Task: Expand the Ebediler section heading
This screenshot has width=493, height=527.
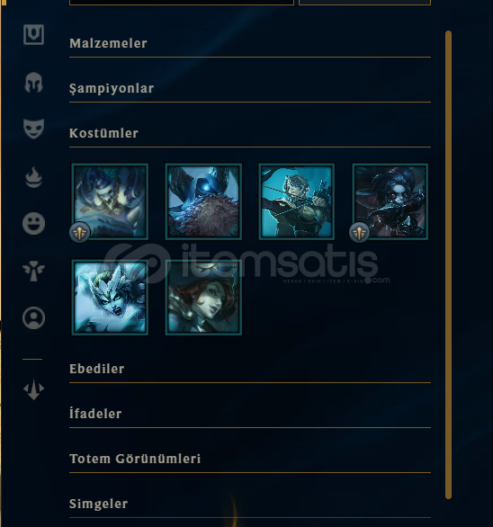Action: [x=250, y=369]
